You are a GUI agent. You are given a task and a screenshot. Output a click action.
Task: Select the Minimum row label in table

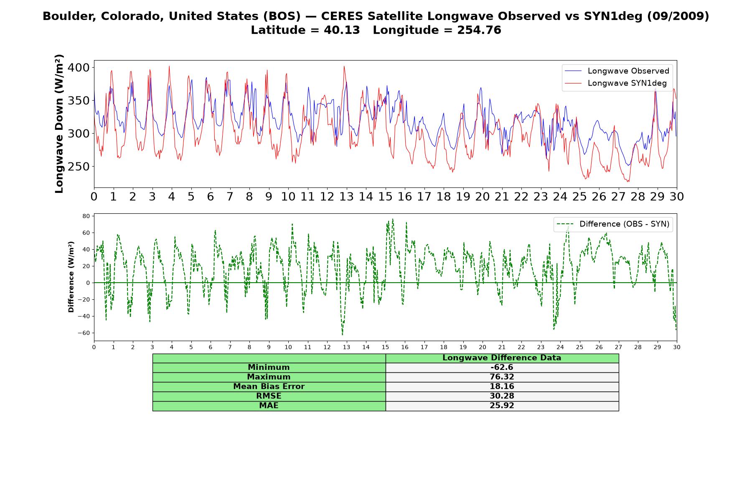click(269, 367)
